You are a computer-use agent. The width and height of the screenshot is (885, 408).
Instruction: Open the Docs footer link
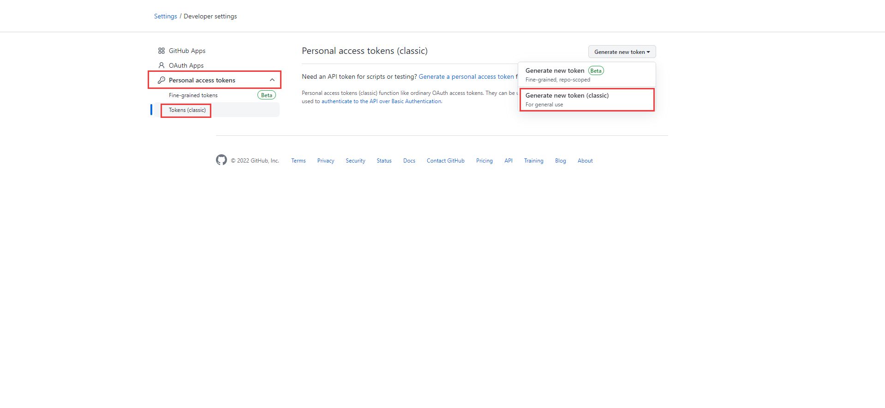click(409, 161)
